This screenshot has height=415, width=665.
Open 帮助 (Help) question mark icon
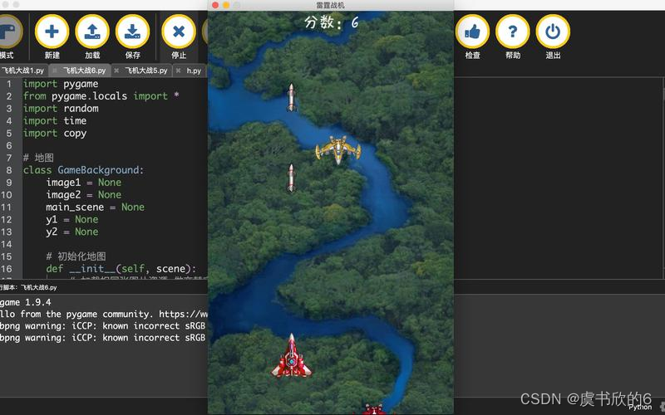[x=512, y=32]
